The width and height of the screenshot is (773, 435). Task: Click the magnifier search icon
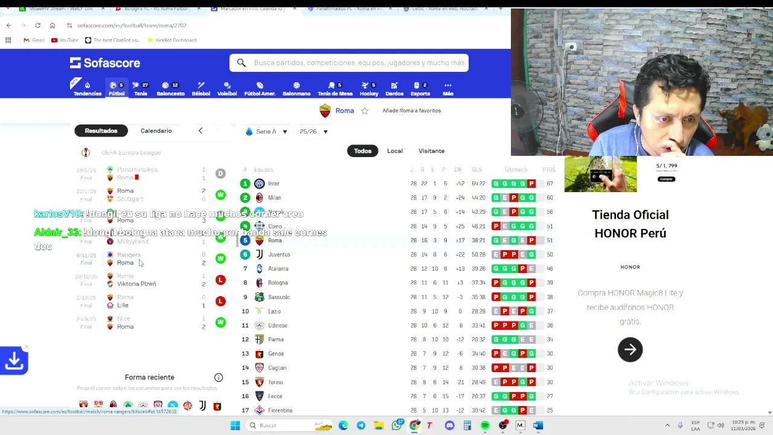click(242, 63)
